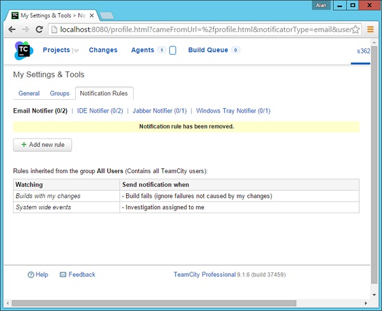This screenshot has width=382, height=311.
Task: Bookmark this page with star icon
Action: [355, 29]
